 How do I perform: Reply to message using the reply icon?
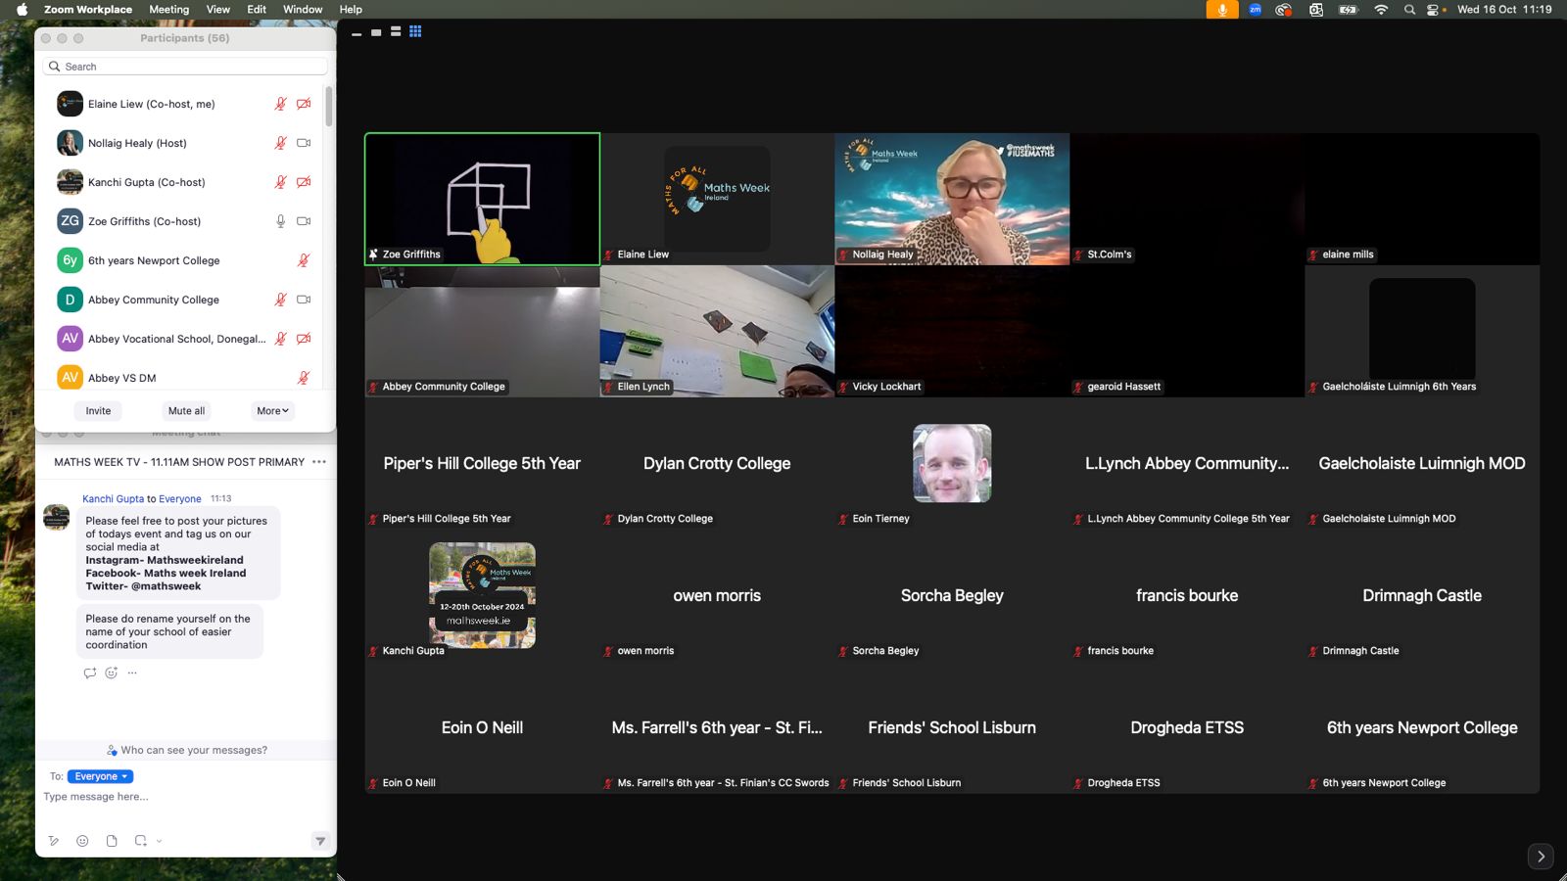(x=90, y=672)
